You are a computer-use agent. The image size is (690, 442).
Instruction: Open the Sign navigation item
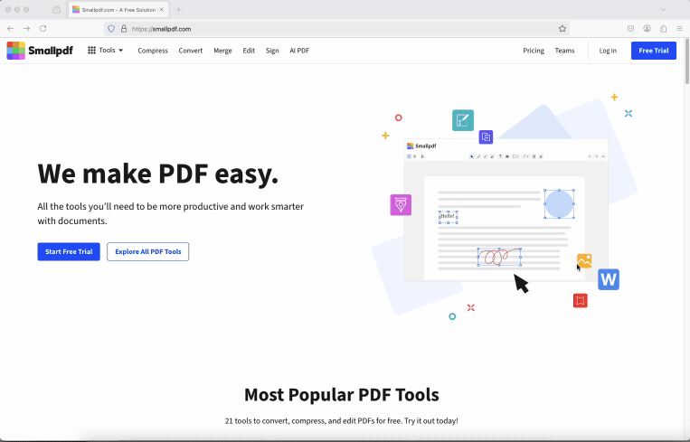coord(272,51)
